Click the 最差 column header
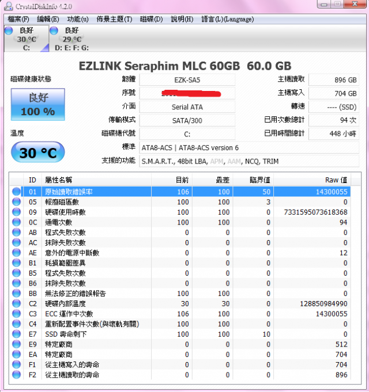Screen dimensions: 369x392 point(213,180)
